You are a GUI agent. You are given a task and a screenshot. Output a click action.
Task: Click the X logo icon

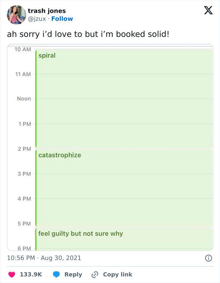pyautogui.click(x=206, y=11)
